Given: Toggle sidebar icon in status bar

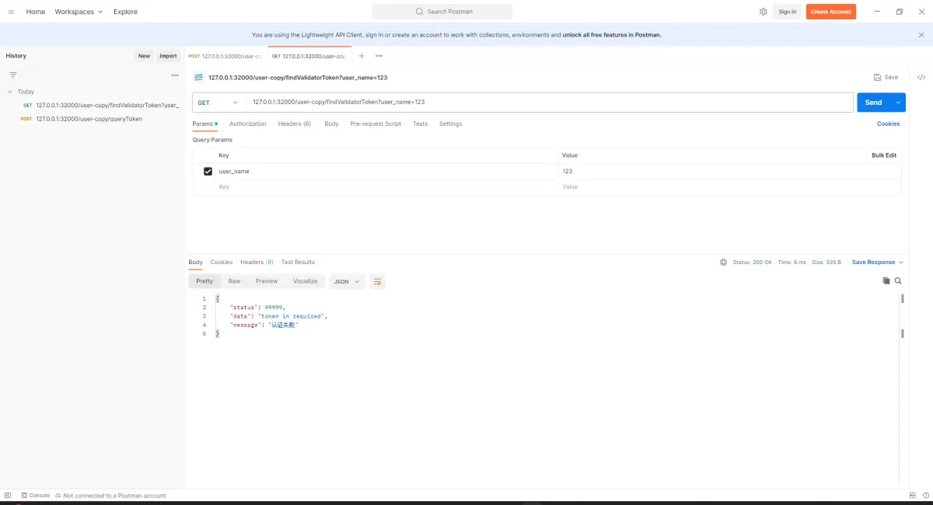Looking at the screenshot, I should 8,496.
